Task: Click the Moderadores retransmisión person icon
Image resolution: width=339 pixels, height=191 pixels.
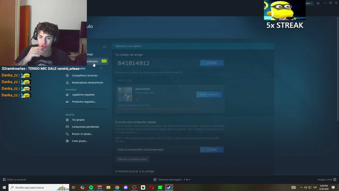Action: [x=67, y=83]
